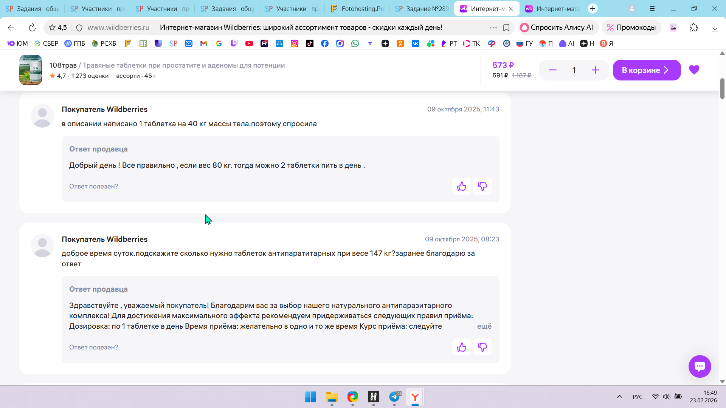Open the purple chat support bubble
The height and width of the screenshot is (408, 726).
[x=700, y=366]
